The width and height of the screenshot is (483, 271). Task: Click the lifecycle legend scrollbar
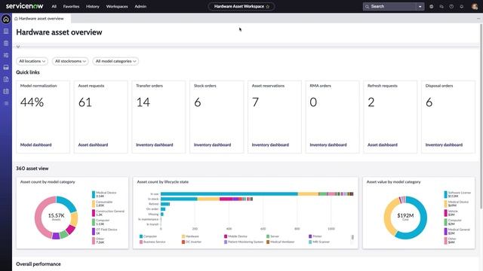point(352,238)
